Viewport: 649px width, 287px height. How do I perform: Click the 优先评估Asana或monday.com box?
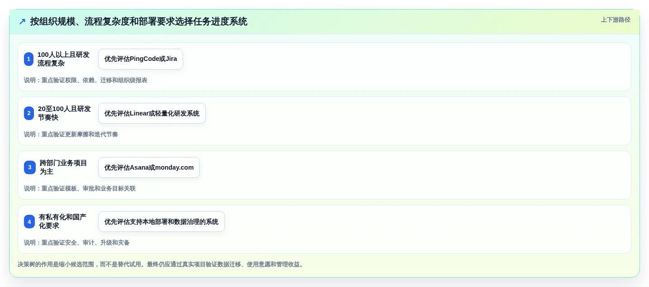[149, 167]
